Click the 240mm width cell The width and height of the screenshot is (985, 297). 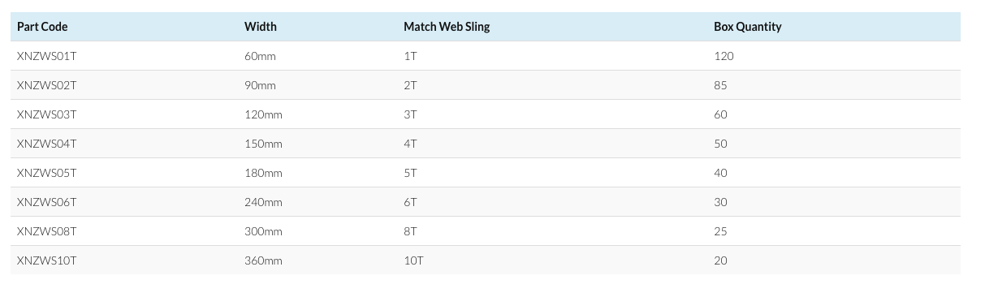pos(263,202)
